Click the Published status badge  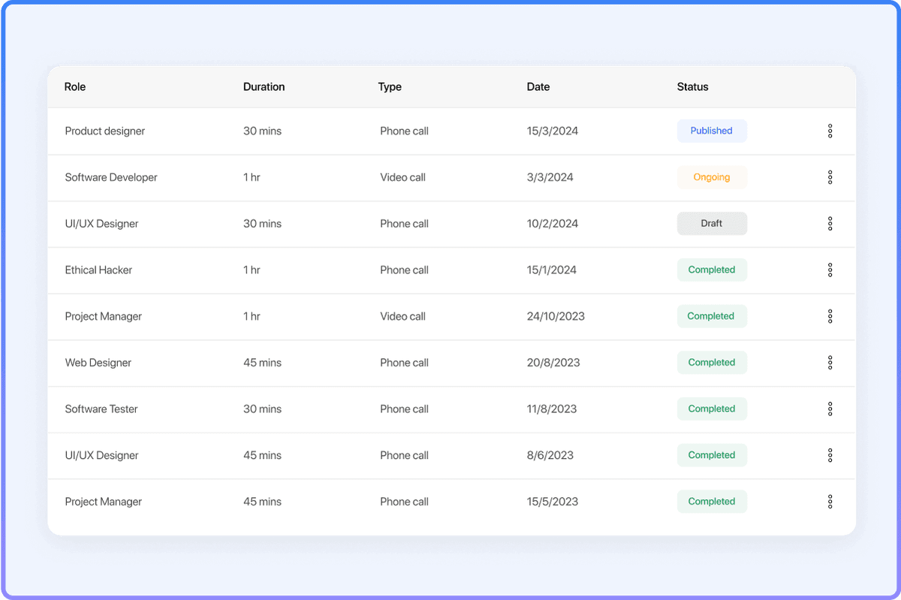[x=711, y=131]
